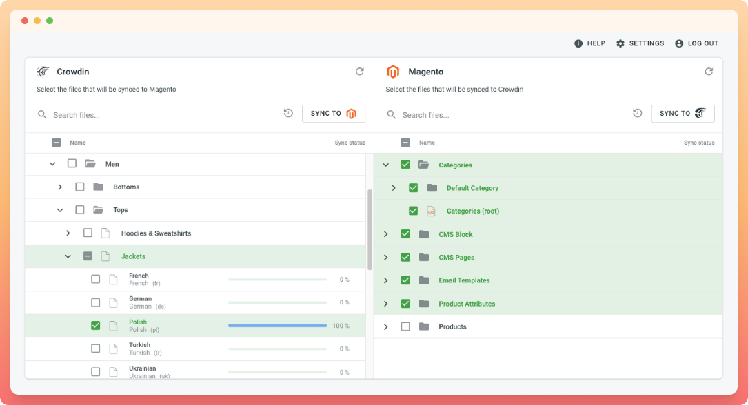Toggle select-all checkbox in Crowdin header

click(57, 143)
